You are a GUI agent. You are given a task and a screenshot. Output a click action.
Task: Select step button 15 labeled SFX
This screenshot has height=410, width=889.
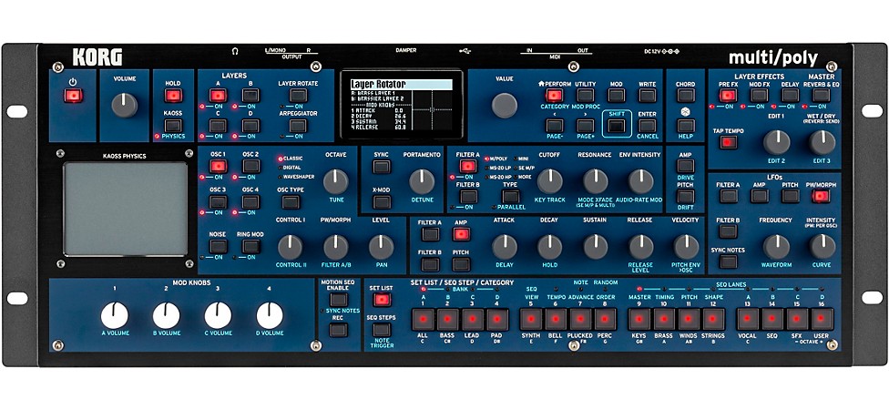(798, 319)
